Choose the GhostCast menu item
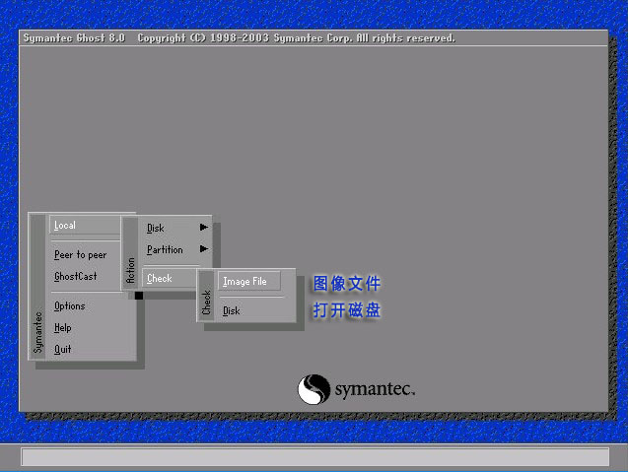This screenshot has width=628, height=472. coord(75,276)
